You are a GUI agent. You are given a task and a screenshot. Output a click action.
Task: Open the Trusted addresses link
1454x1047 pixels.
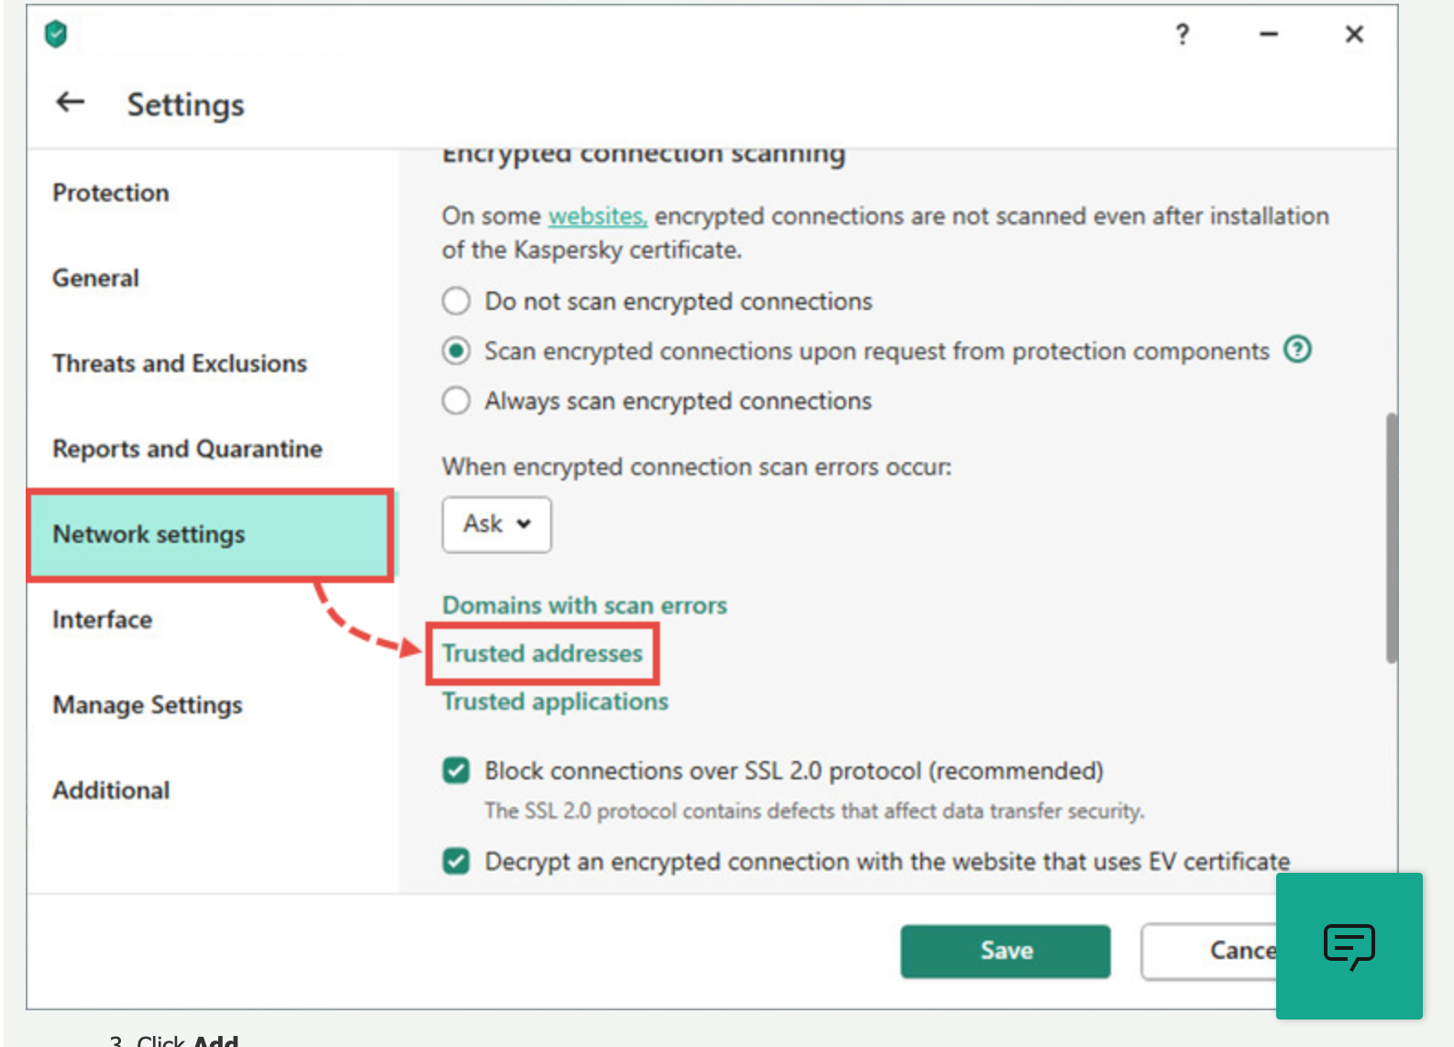coord(543,654)
